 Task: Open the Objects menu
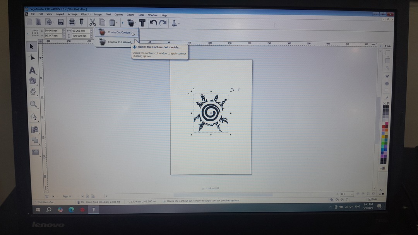pyautogui.click(x=86, y=14)
